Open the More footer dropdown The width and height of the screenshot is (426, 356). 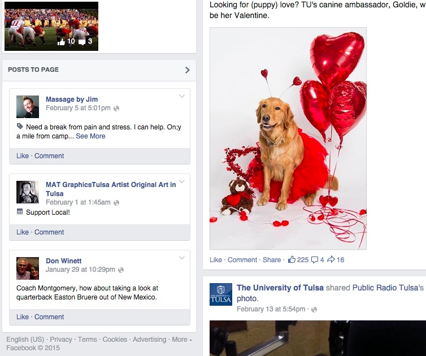coord(182,340)
